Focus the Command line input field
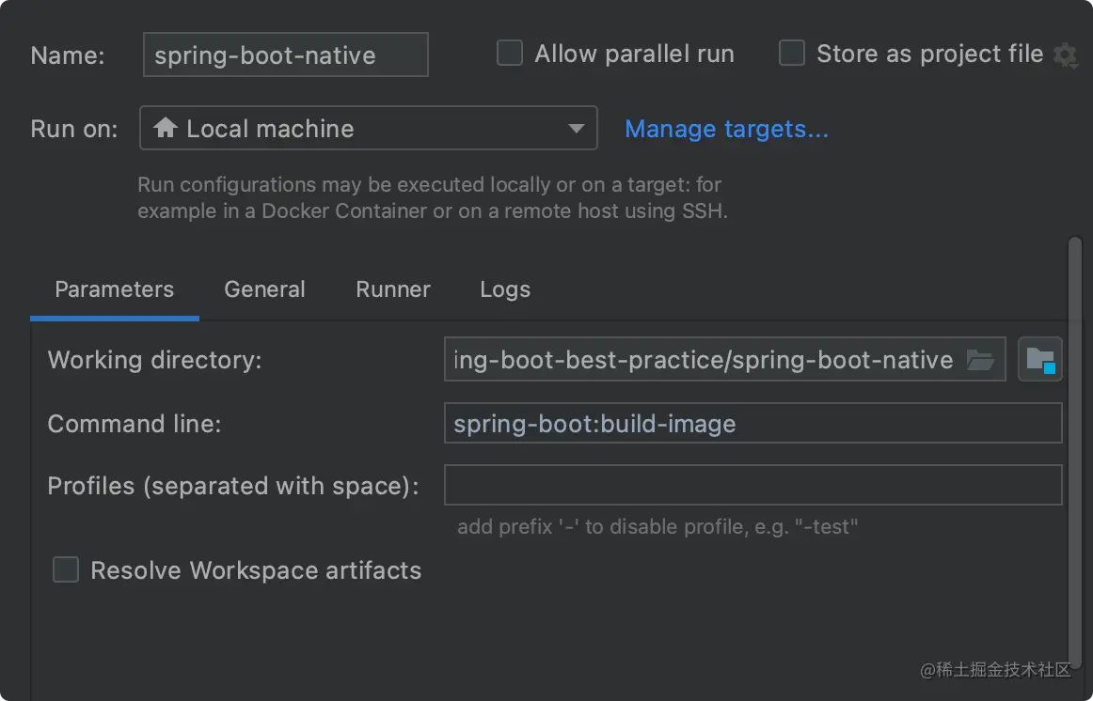The image size is (1093, 701). click(752, 424)
